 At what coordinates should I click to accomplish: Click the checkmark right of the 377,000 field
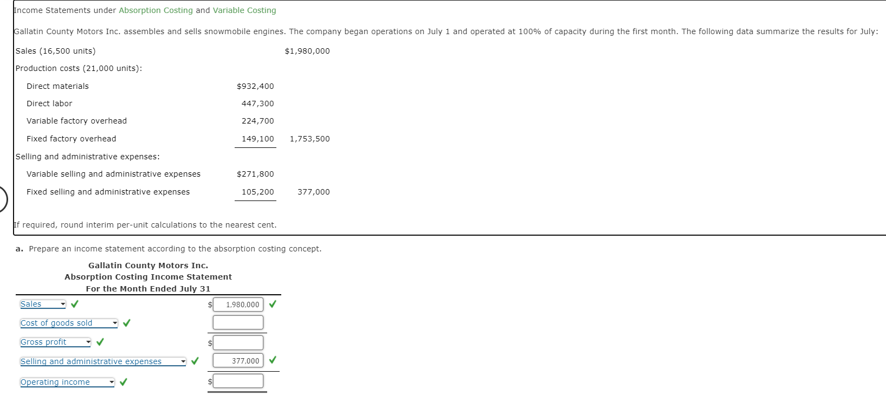pyautogui.click(x=273, y=360)
